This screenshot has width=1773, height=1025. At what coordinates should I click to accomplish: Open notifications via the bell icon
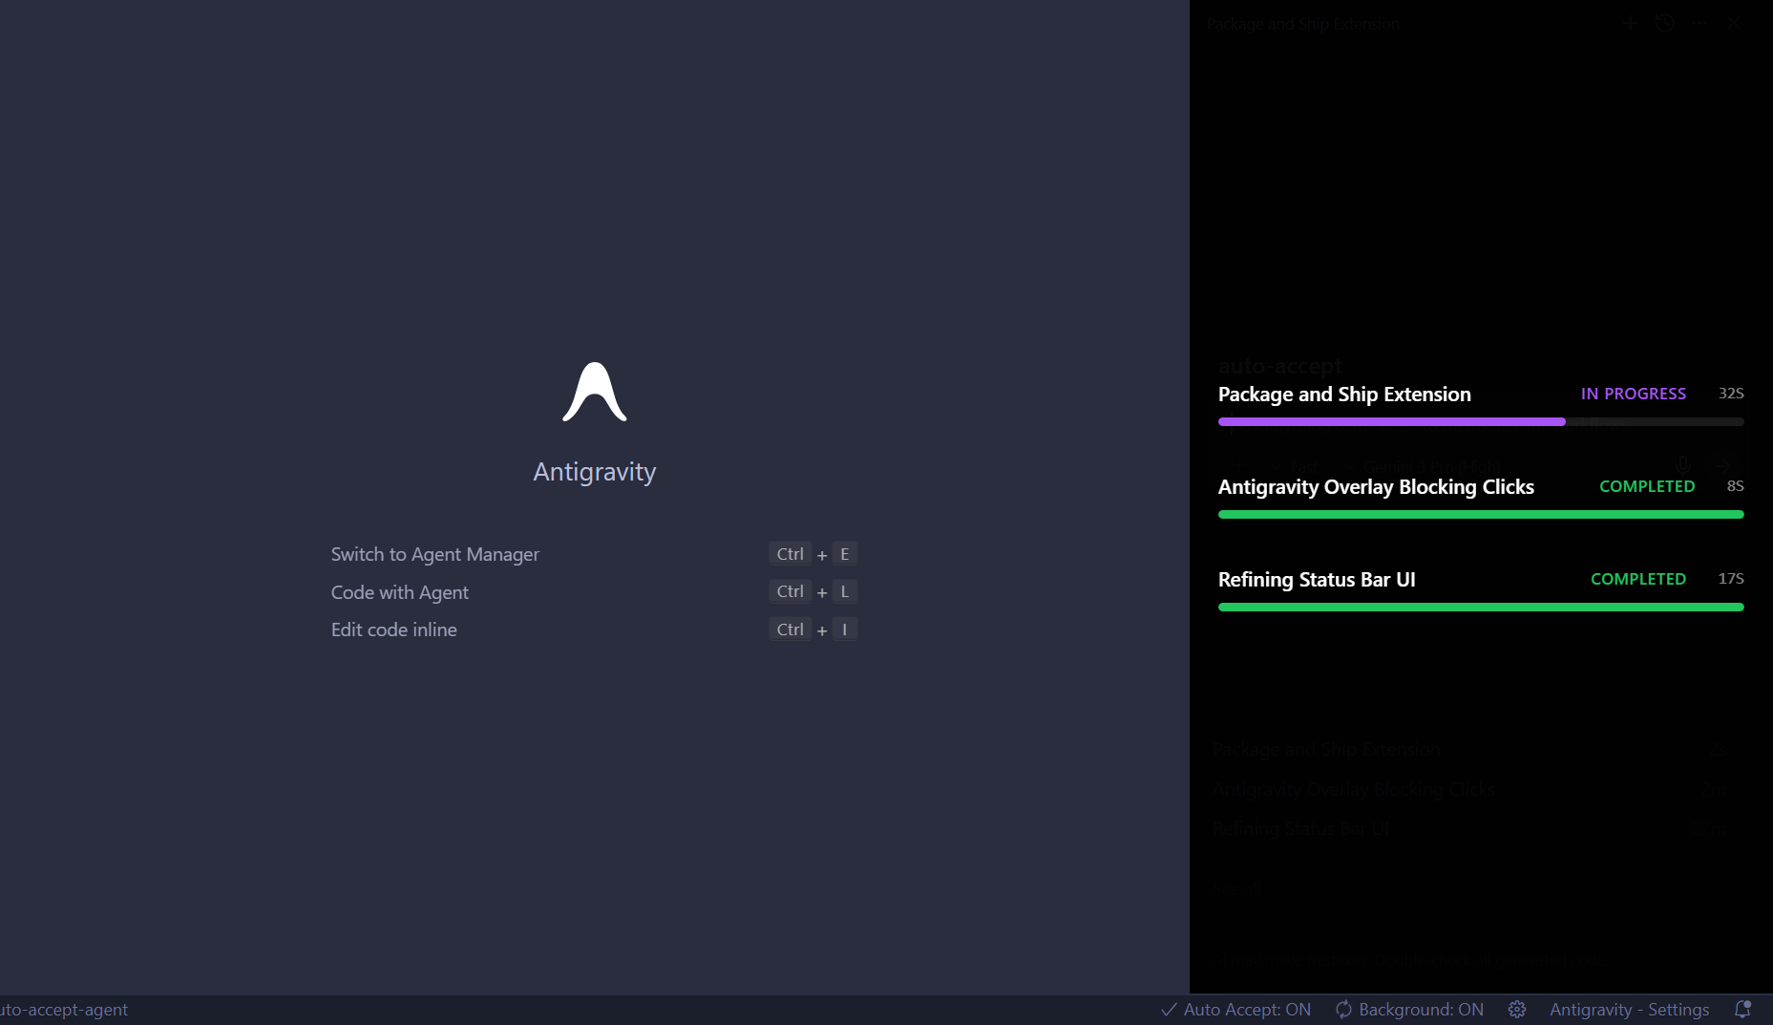tap(1743, 1009)
